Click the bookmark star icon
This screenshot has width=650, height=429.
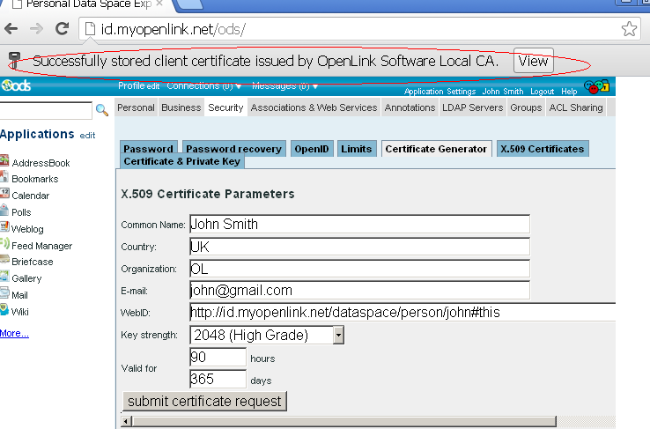[x=629, y=28]
